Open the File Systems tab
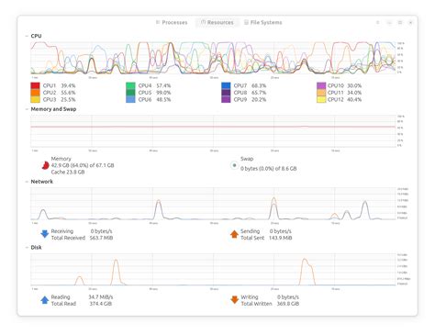The image size is (435, 335). [263, 22]
